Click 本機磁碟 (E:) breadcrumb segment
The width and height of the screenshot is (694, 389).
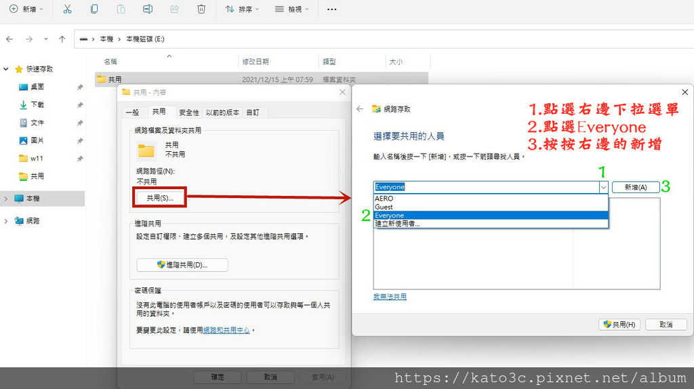click(x=145, y=39)
